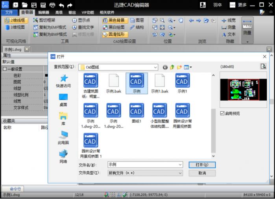Viewport: 275px width, 199px height.
Task: Select the 示例1.bak file
Action: [x=160, y=84]
